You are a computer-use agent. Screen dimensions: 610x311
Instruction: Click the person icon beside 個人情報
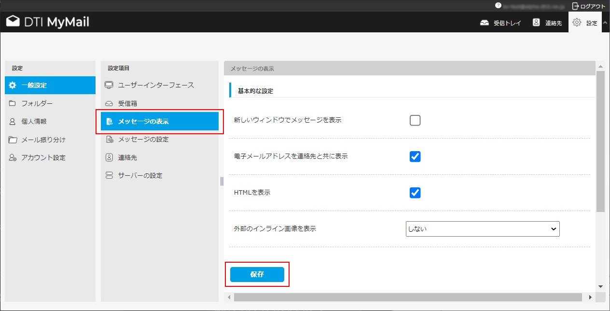click(13, 122)
